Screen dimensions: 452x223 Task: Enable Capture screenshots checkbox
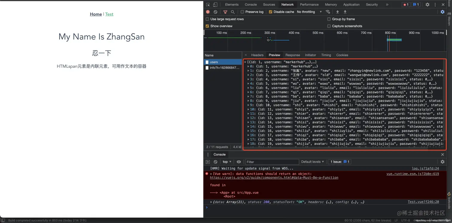pos(329,26)
